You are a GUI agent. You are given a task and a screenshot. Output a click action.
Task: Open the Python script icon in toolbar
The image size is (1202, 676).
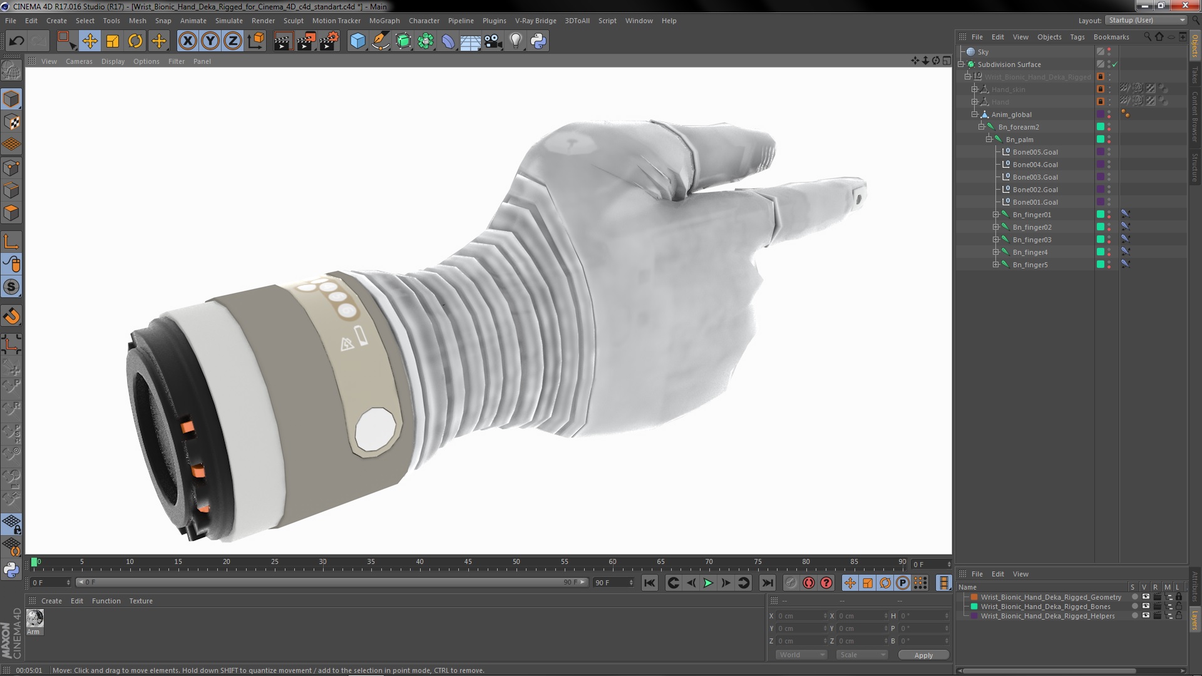(538, 41)
